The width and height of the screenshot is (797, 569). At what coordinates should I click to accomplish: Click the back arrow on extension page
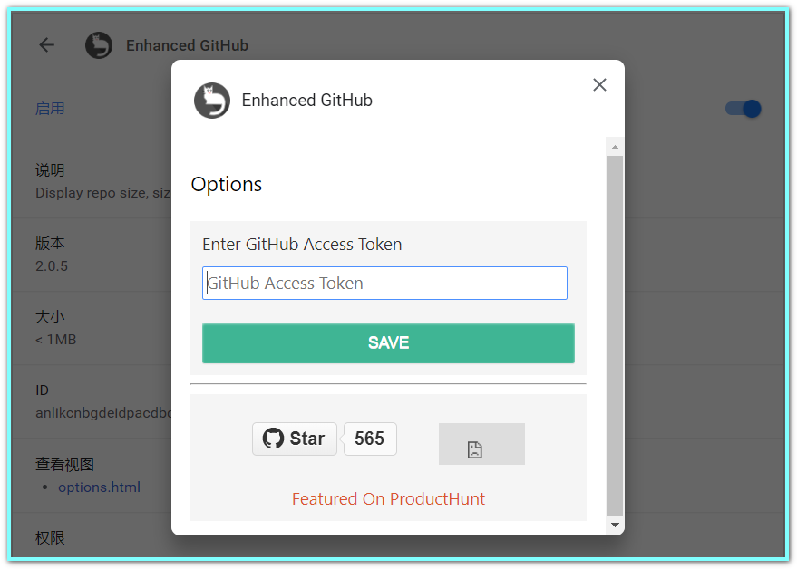tap(47, 45)
